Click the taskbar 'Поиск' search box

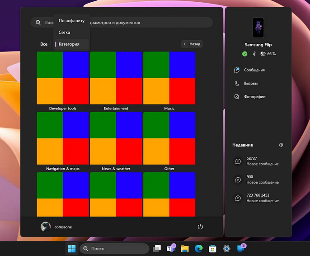point(114,248)
